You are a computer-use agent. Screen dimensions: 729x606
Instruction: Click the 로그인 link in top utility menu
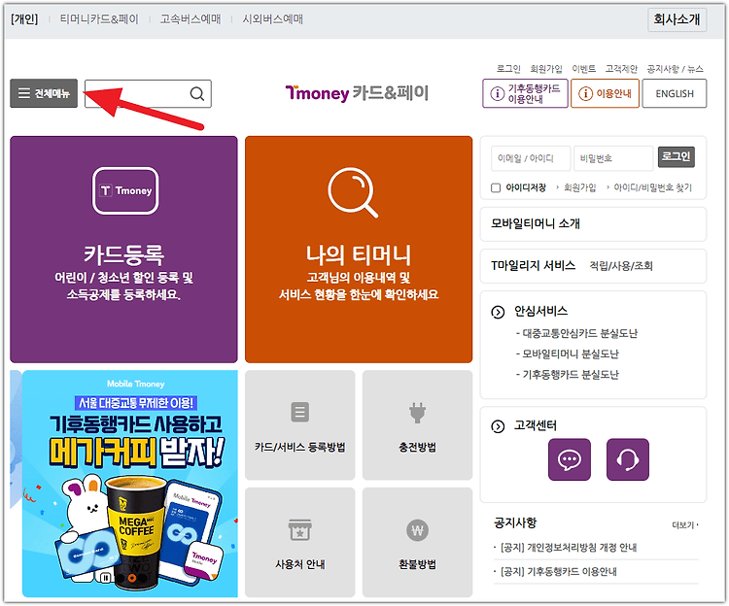coord(508,69)
